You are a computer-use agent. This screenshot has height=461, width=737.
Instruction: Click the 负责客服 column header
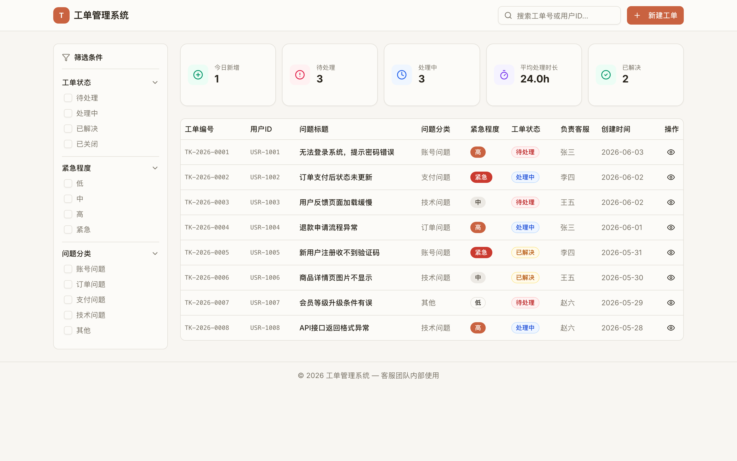[x=575, y=129]
